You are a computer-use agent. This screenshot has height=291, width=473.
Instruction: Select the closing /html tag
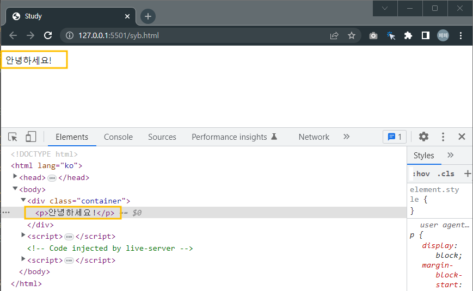click(26, 284)
